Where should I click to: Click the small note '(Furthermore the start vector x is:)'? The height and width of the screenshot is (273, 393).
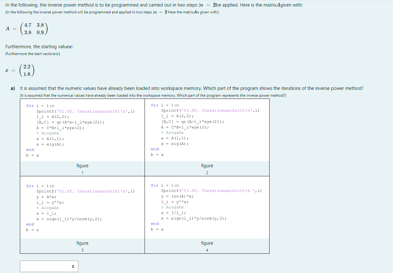(x=33, y=54)
